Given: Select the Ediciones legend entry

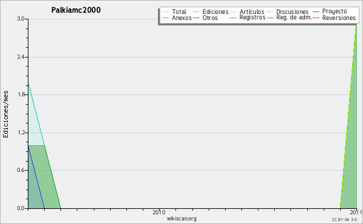Looking at the screenshot, I should [215, 12].
